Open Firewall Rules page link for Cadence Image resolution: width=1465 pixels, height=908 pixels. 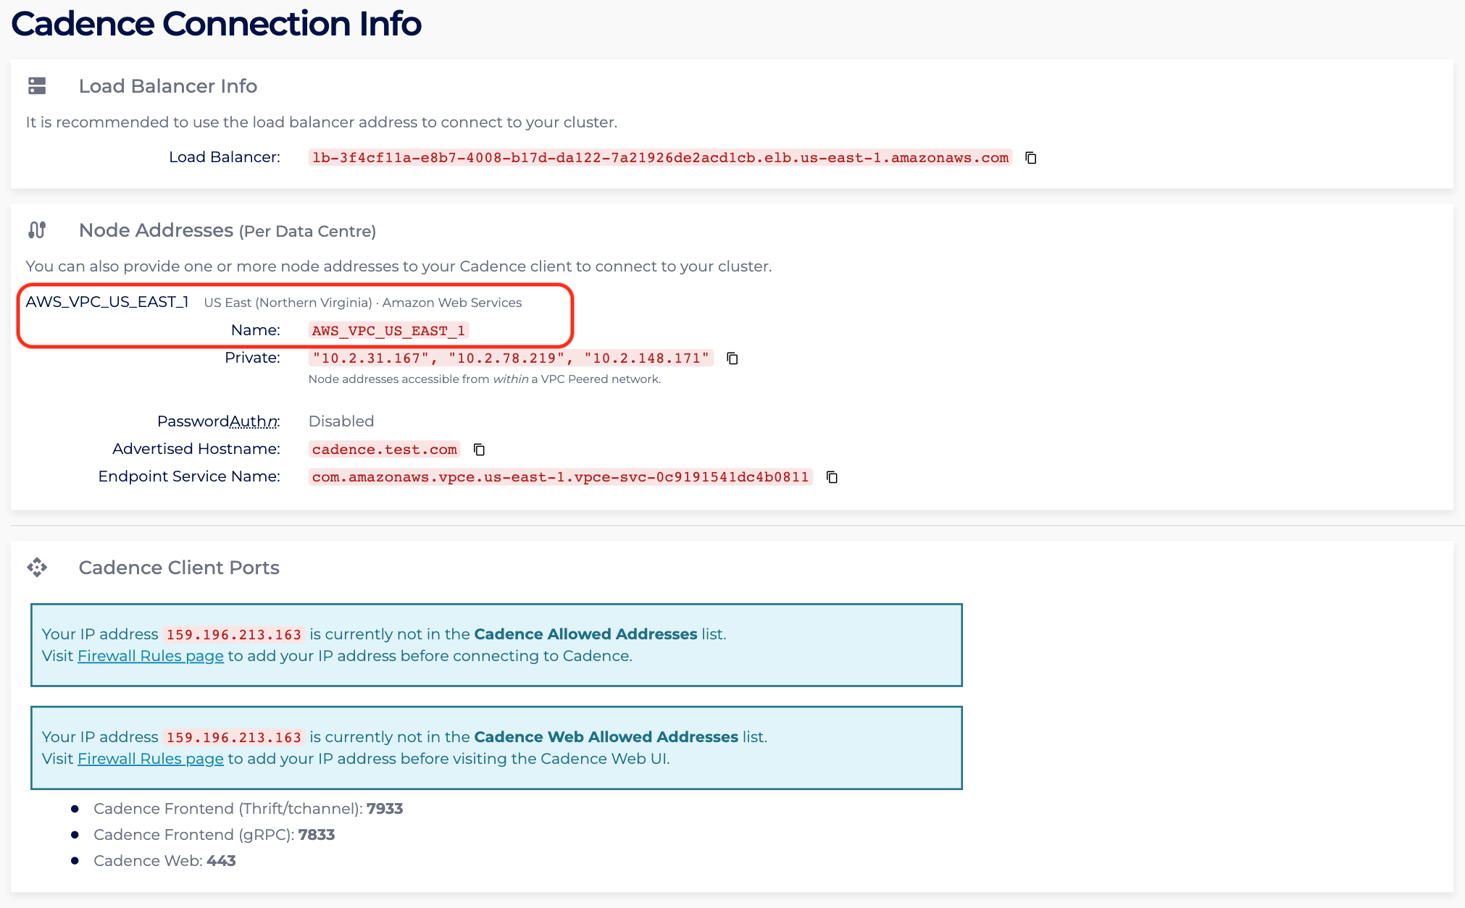pyautogui.click(x=151, y=656)
